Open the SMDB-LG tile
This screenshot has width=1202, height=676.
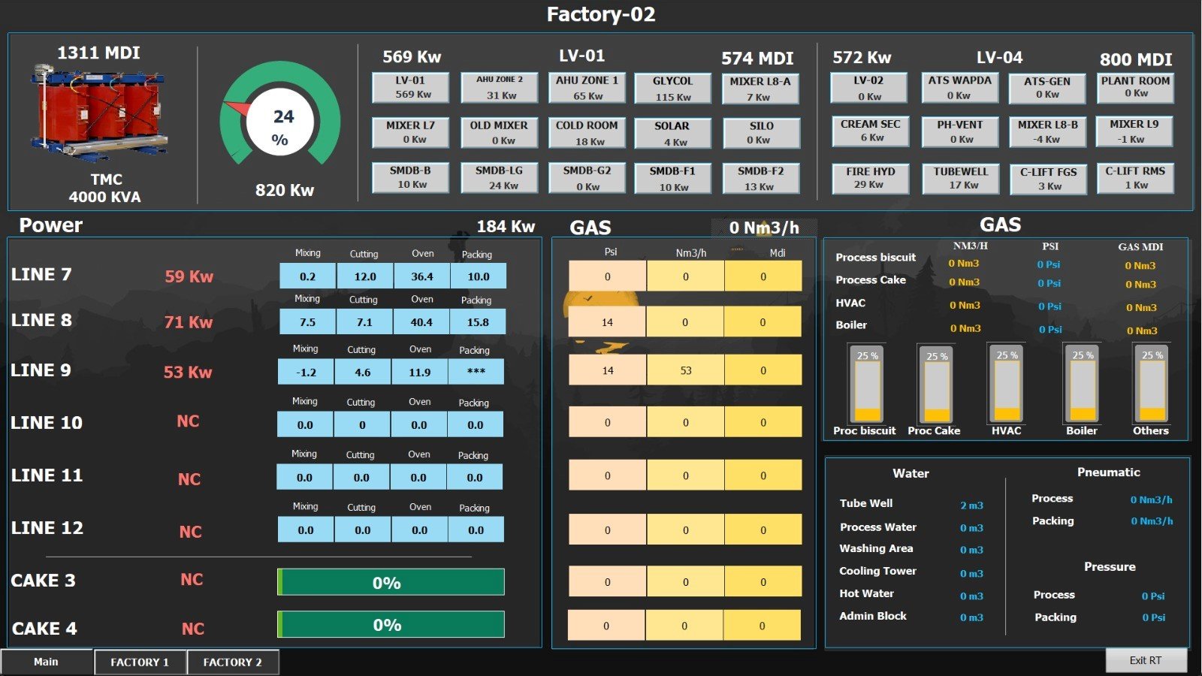pos(500,178)
